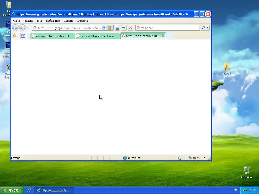Click the padlock security report icon
Viewport: 259px width, 194px height.
tap(110, 28)
